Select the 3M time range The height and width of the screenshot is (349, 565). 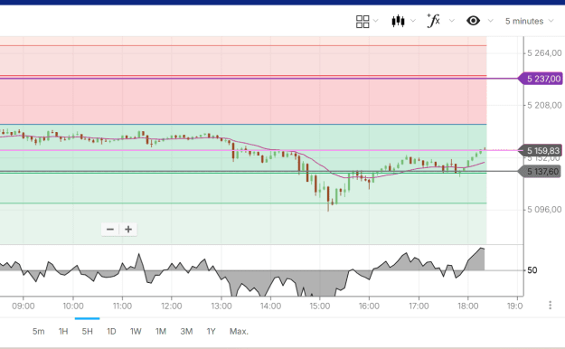186,331
